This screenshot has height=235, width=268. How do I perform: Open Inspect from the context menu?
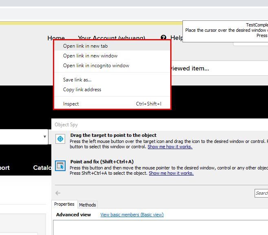71,104
